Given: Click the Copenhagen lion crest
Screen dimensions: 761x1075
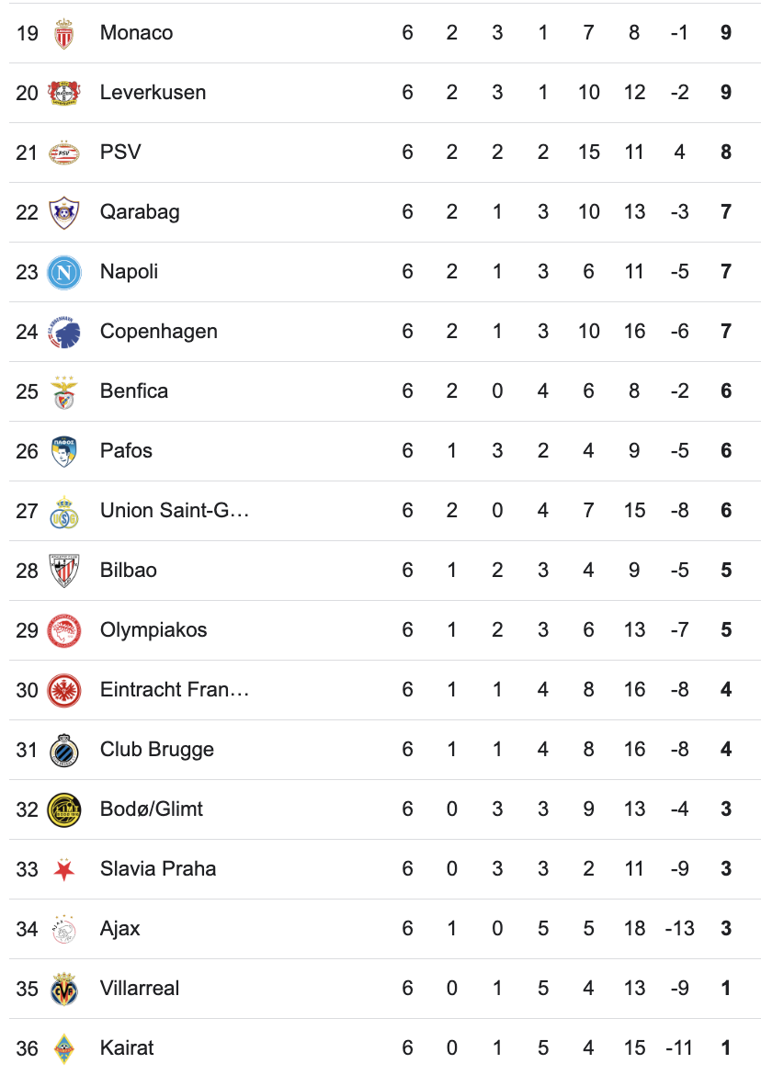Looking at the screenshot, I should [x=63, y=332].
